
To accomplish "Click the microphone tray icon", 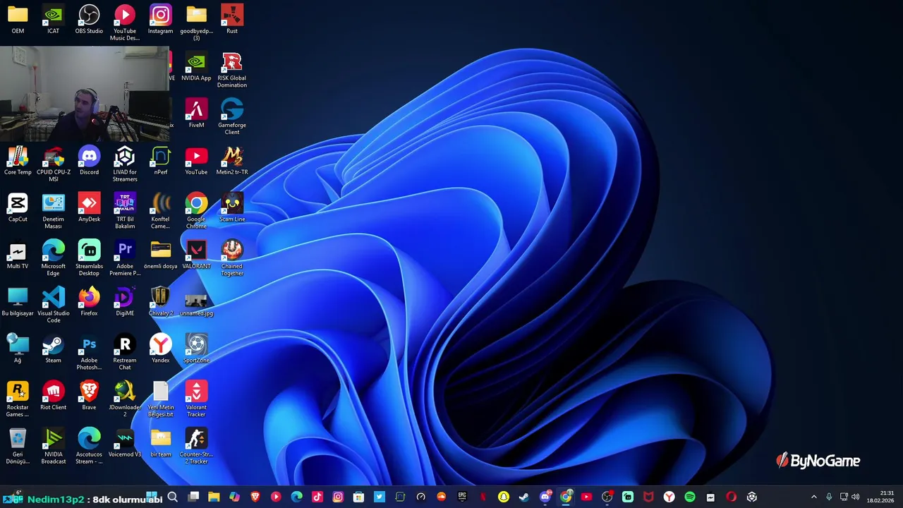I will [829, 497].
